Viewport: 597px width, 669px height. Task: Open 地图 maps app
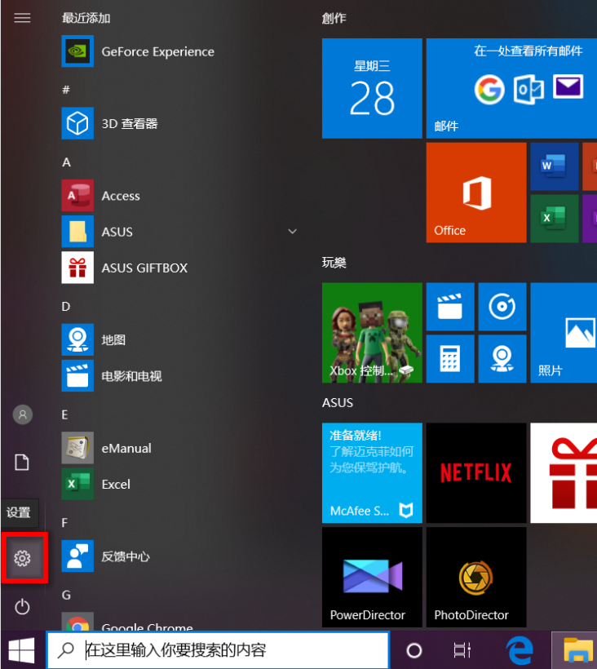click(113, 339)
